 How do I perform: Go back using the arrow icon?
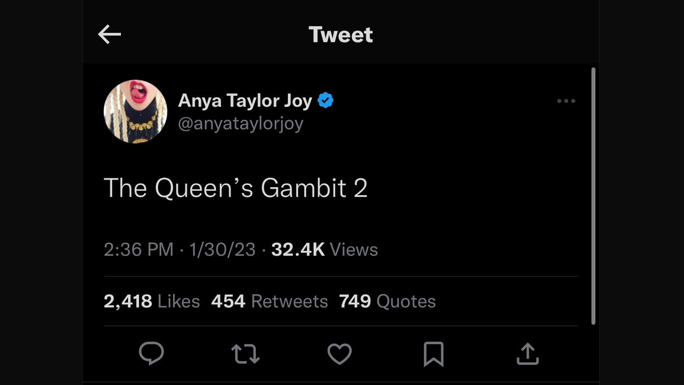(x=109, y=34)
